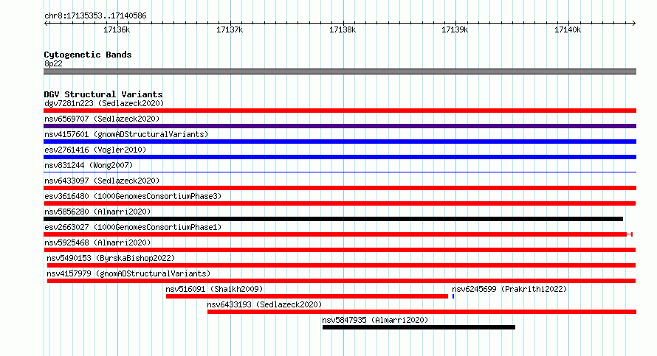Click the 17140k ruler tick label
The width and height of the screenshot is (657, 356).
click(x=568, y=29)
